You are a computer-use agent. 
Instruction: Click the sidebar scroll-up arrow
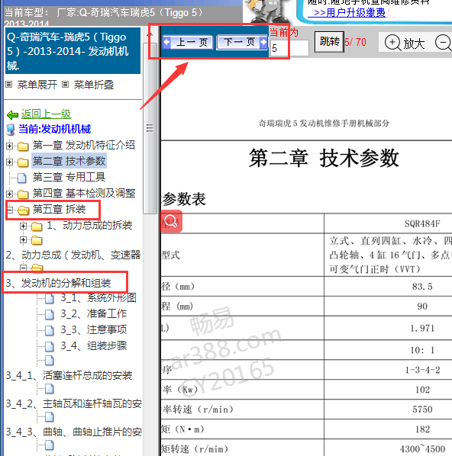pyautogui.click(x=150, y=34)
